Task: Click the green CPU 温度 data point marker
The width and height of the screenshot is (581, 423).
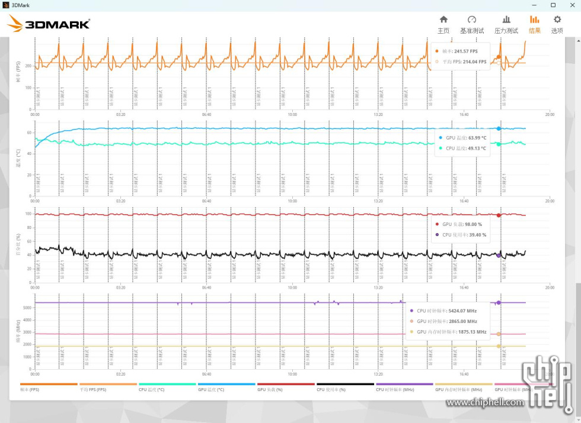Action: (499, 144)
